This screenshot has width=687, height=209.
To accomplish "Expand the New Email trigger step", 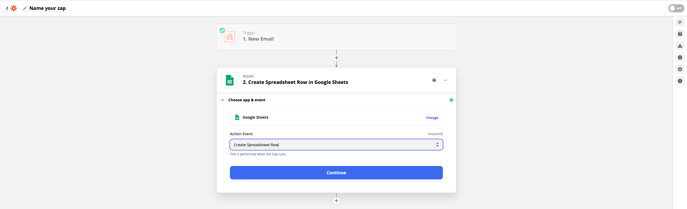I will [336, 37].
